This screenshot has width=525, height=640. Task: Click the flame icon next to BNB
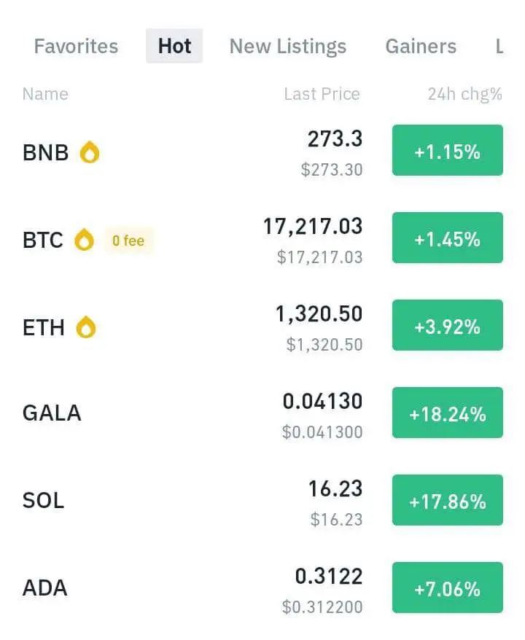coord(90,152)
